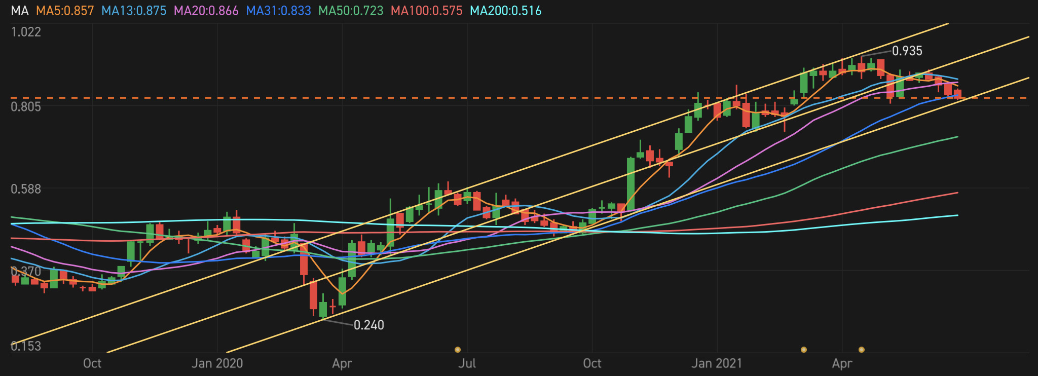
Task: Click the event marker dot after Apr 2021
Action: 861,350
